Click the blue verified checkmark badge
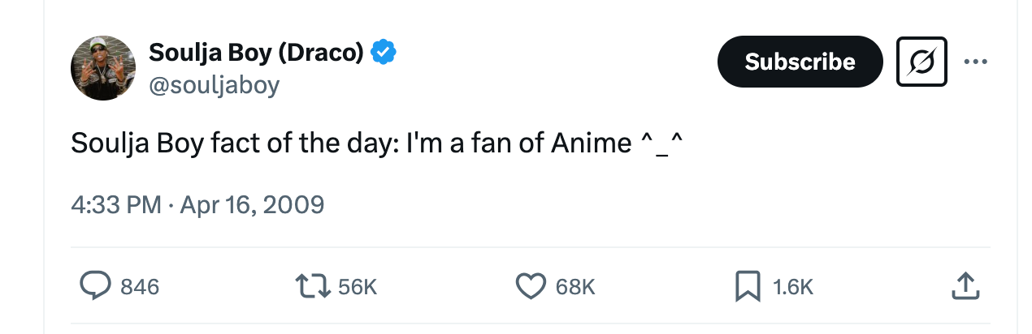This screenshot has height=334, width=1032. pos(384,53)
